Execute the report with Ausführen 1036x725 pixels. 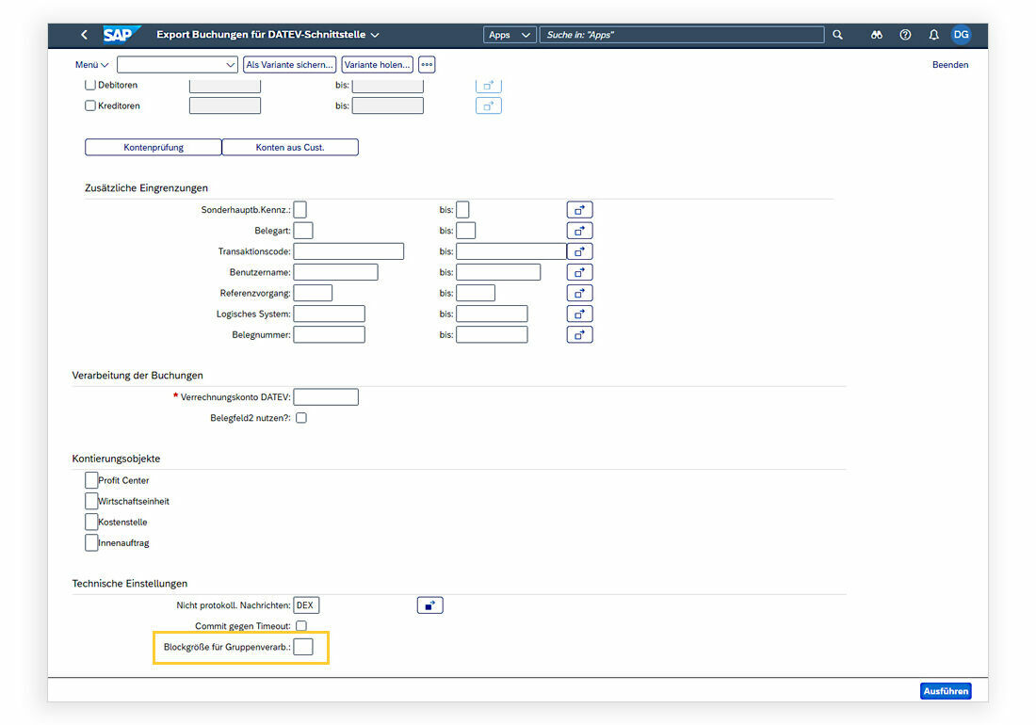pyautogui.click(x=946, y=690)
